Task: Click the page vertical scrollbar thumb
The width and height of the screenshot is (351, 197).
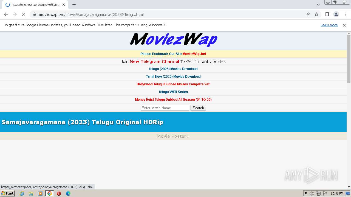Action: pos(349,59)
